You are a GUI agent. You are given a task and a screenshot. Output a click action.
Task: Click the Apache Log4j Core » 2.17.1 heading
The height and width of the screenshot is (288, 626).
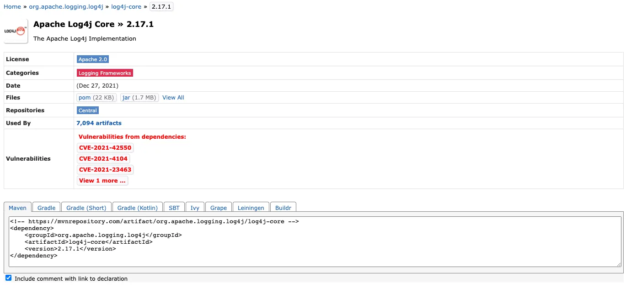click(x=93, y=25)
